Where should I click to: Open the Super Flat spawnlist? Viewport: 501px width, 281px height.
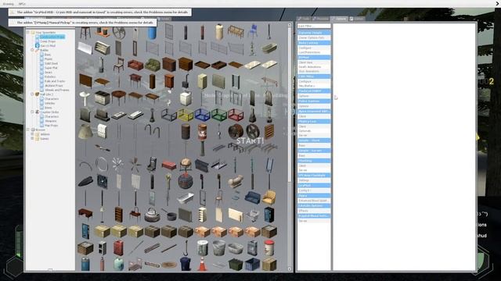51,68
